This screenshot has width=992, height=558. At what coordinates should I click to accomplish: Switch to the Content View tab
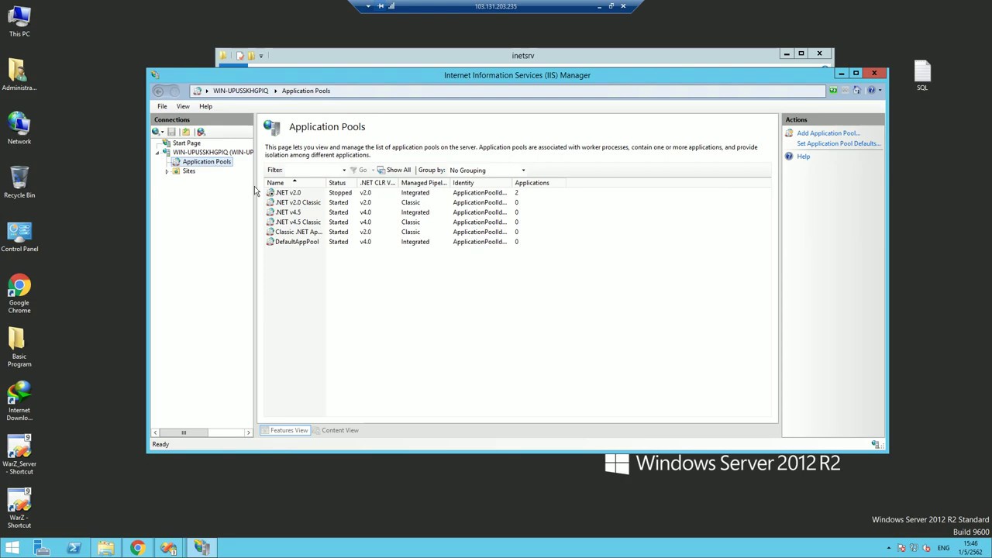(x=336, y=431)
